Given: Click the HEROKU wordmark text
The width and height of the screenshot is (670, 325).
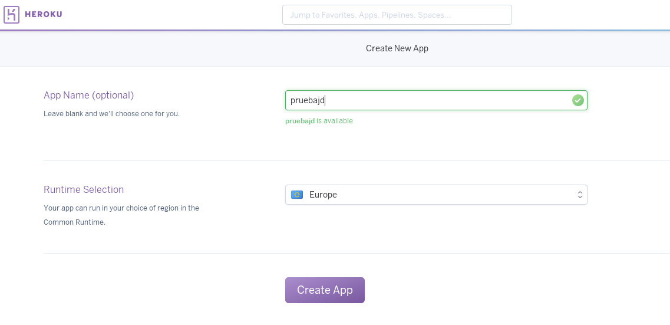Looking at the screenshot, I should 44,15.
